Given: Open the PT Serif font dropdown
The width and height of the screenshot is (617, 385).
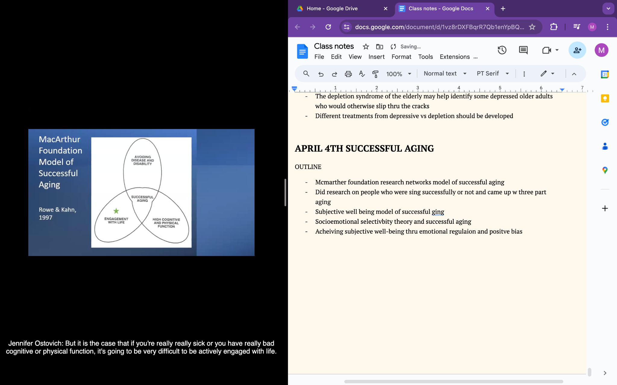Looking at the screenshot, I should tap(493, 74).
